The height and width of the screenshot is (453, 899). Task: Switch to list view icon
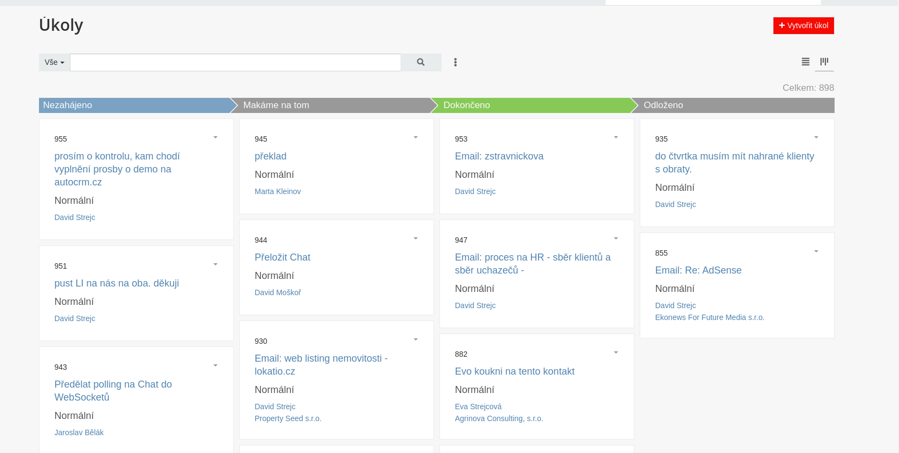click(x=805, y=62)
